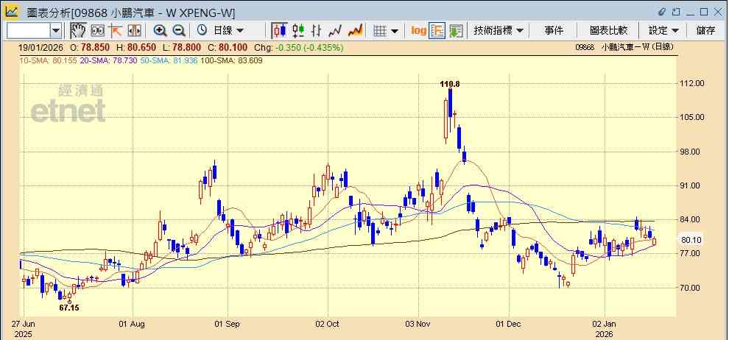Maximize the chart analysis window

click(x=703, y=11)
